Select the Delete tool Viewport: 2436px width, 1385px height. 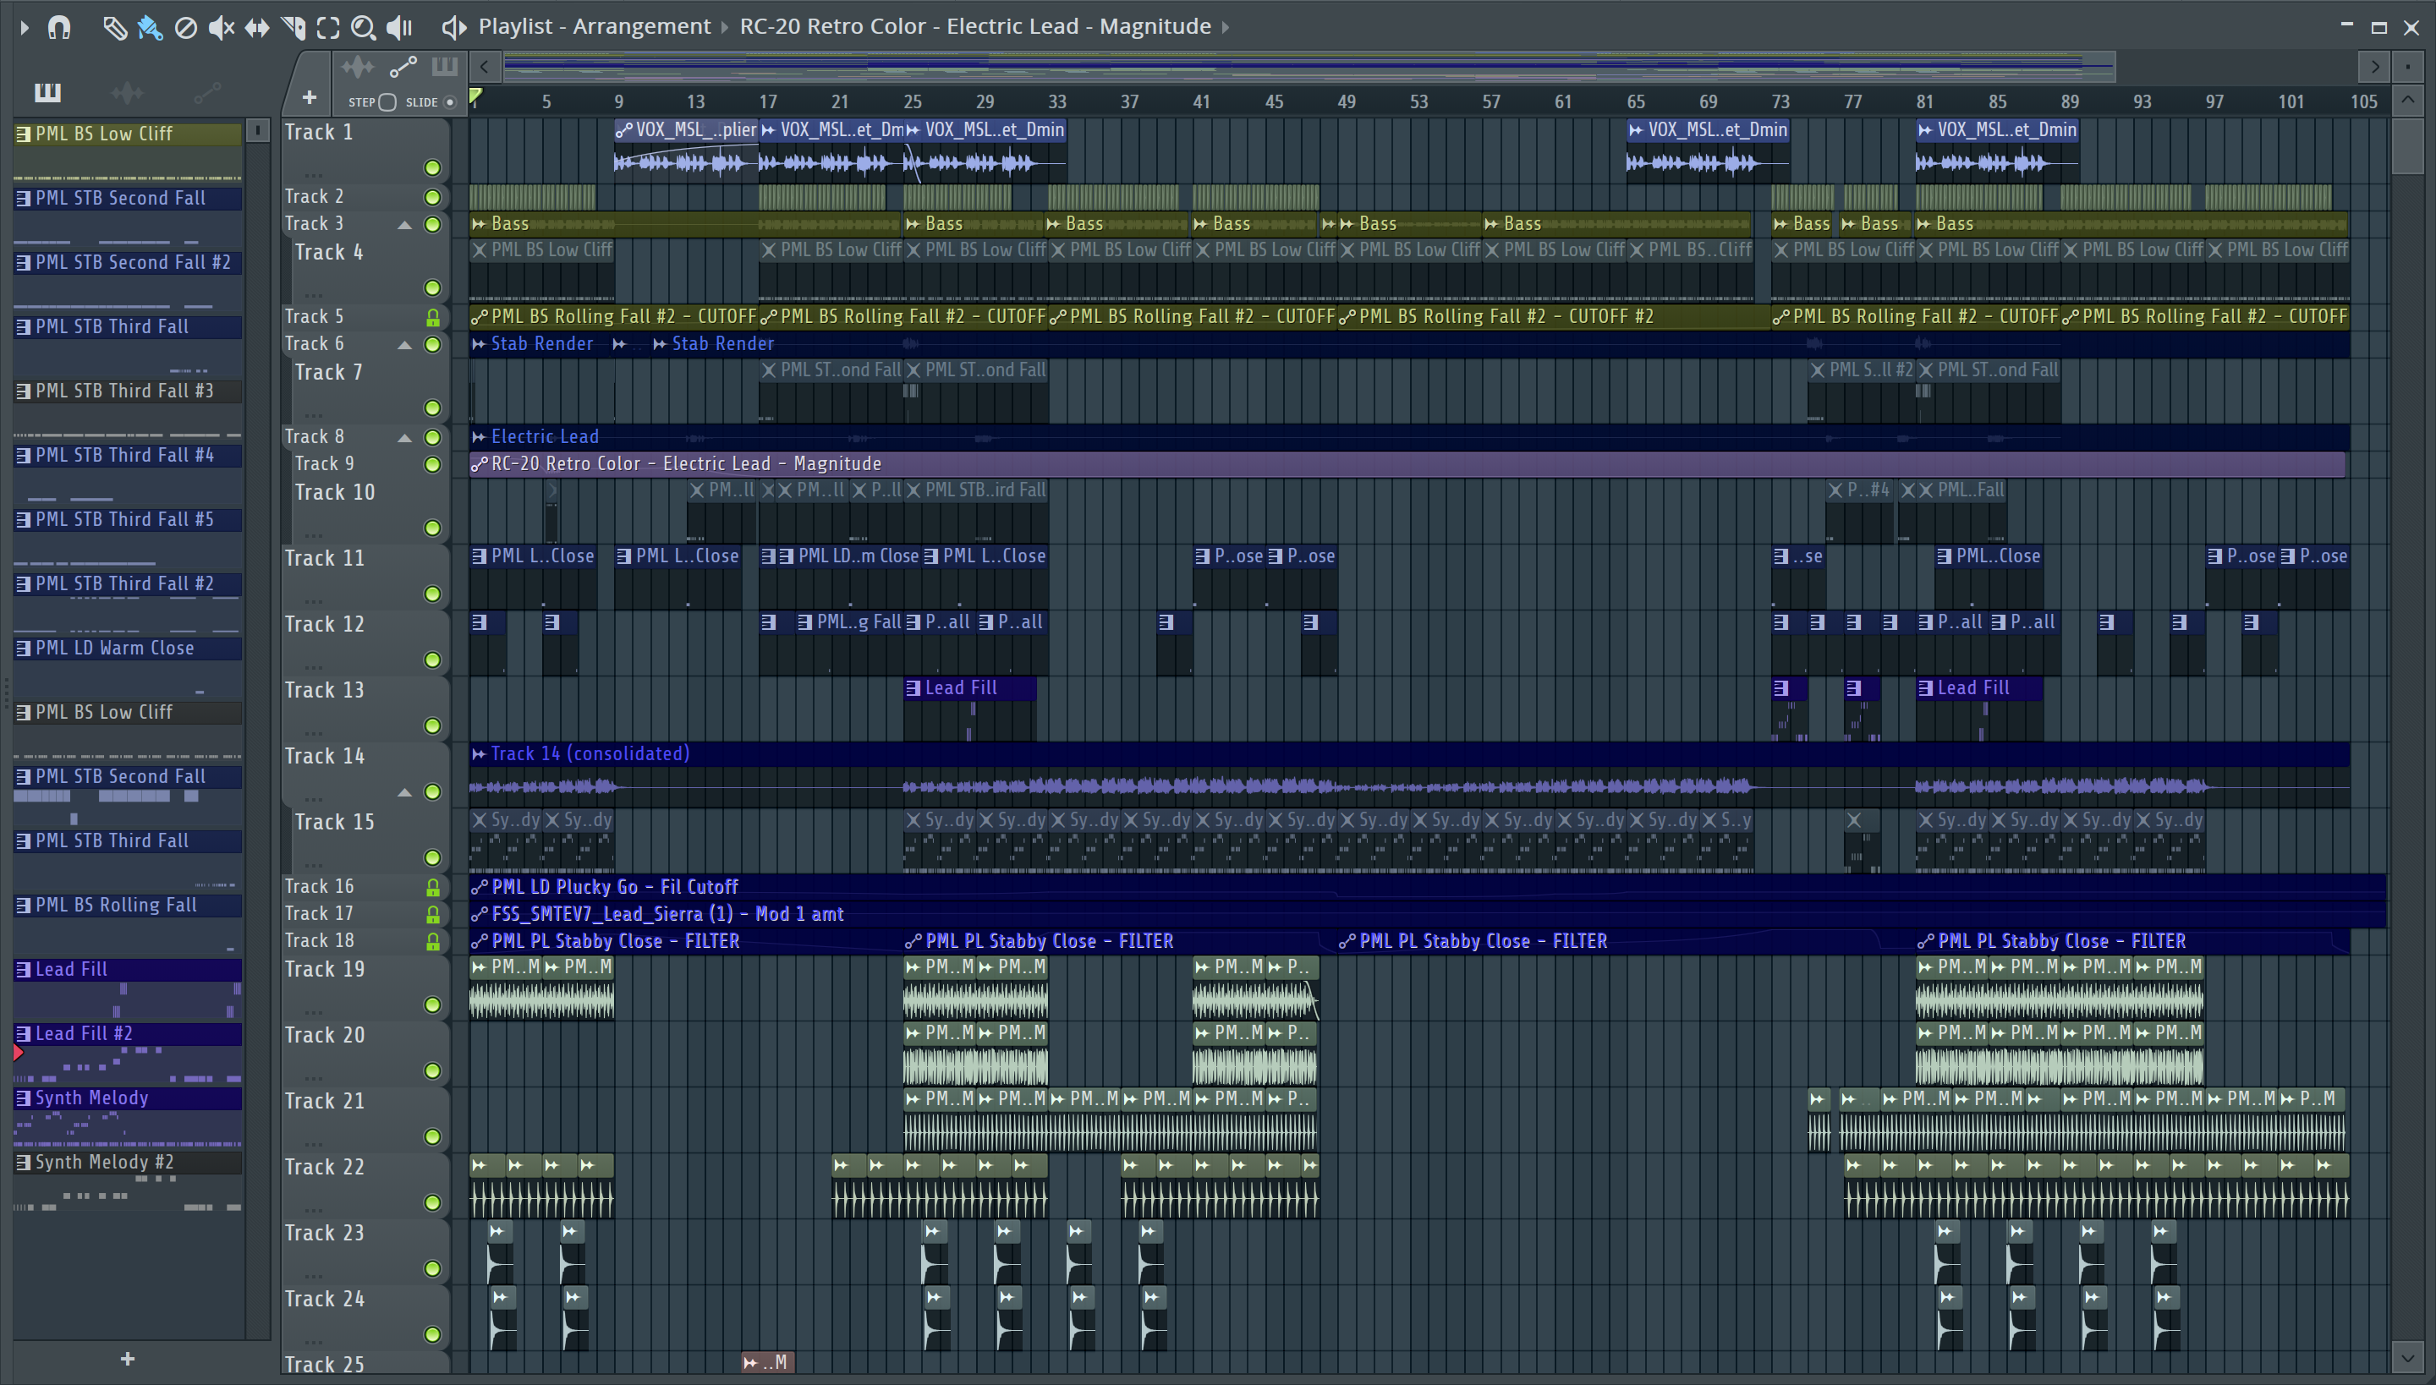click(x=185, y=27)
